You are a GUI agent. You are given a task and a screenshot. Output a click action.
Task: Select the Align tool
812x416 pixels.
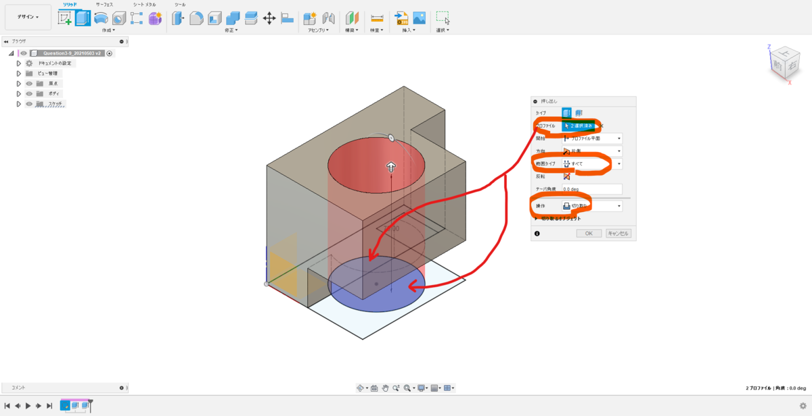click(x=287, y=18)
